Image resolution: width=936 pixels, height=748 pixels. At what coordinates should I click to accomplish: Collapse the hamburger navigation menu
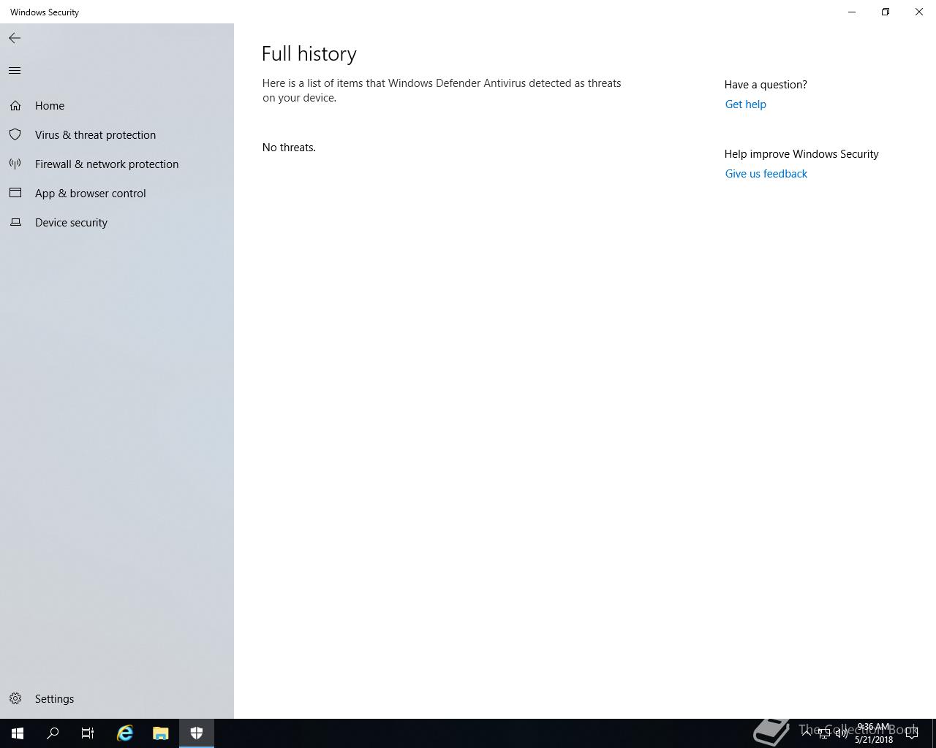15,70
